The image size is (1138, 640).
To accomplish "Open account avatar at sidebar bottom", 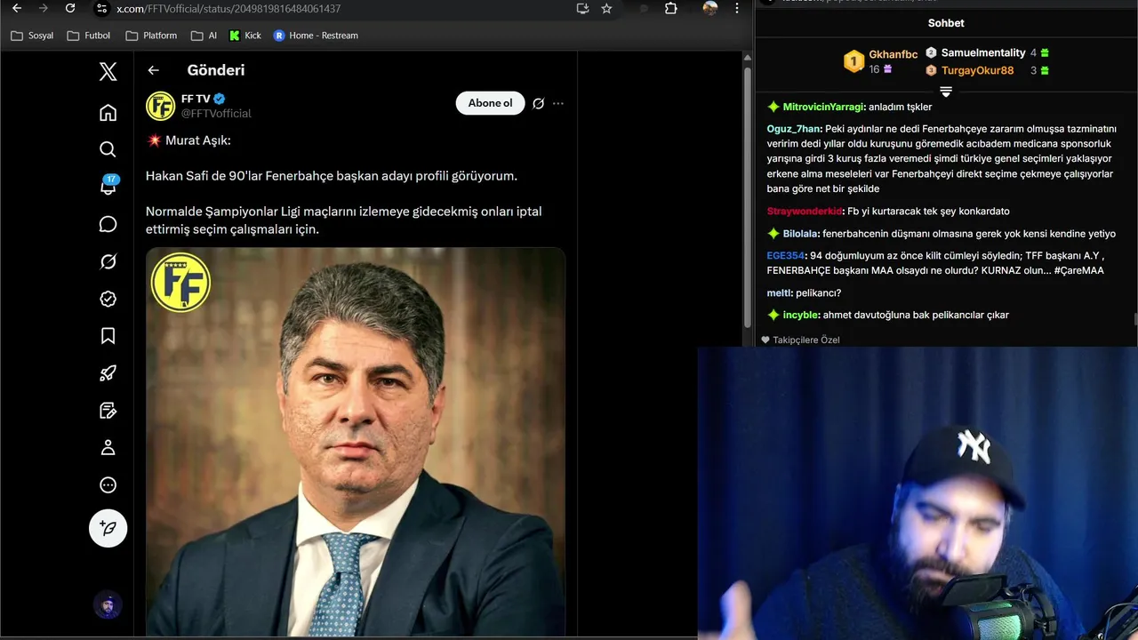I will [x=108, y=606].
